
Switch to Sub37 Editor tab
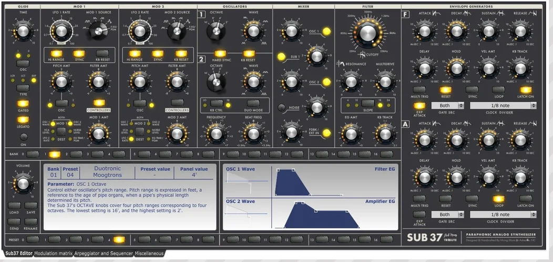pos(18,253)
